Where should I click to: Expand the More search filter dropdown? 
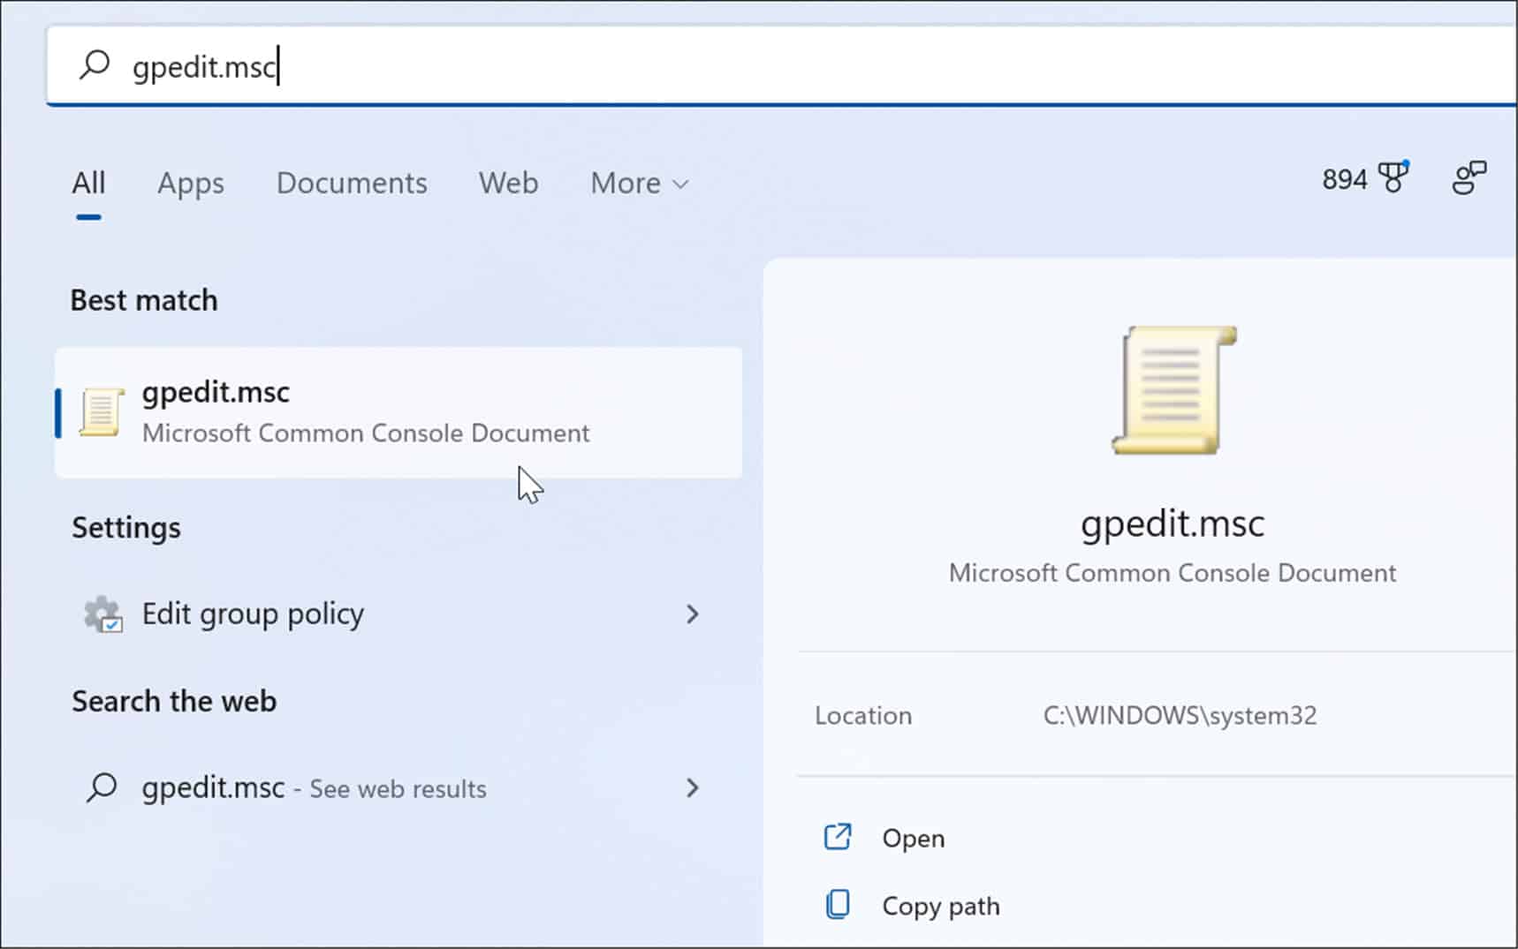pos(638,184)
